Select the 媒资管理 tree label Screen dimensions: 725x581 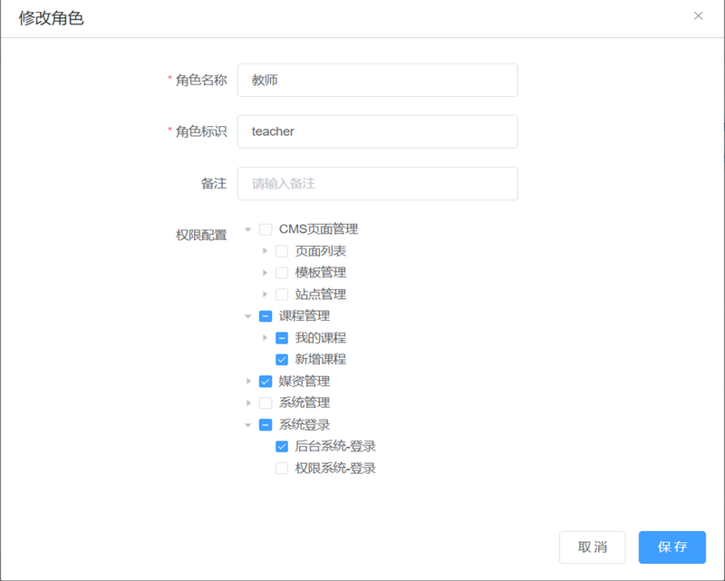tap(304, 382)
